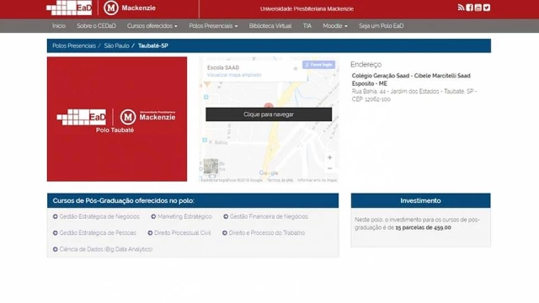Expand Cursos oferecidos dropdown menu
539x303 pixels.
[152, 26]
